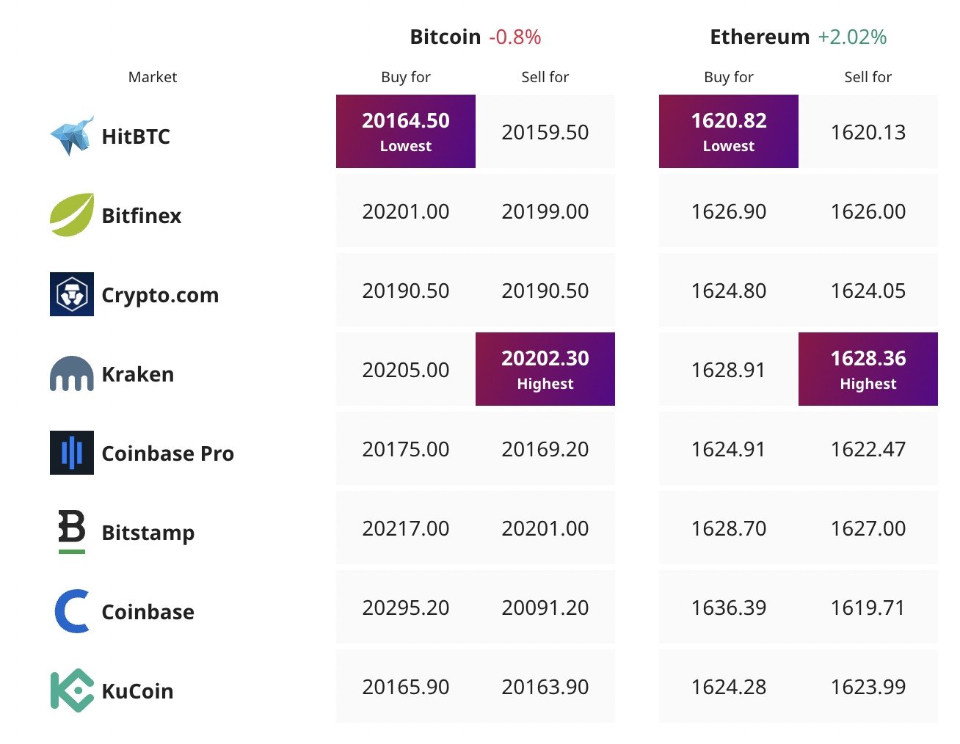This screenshot has width=960, height=744.
Task: Click Coinbase Bitcoin sell price 20091.20
Action: [545, 608]
